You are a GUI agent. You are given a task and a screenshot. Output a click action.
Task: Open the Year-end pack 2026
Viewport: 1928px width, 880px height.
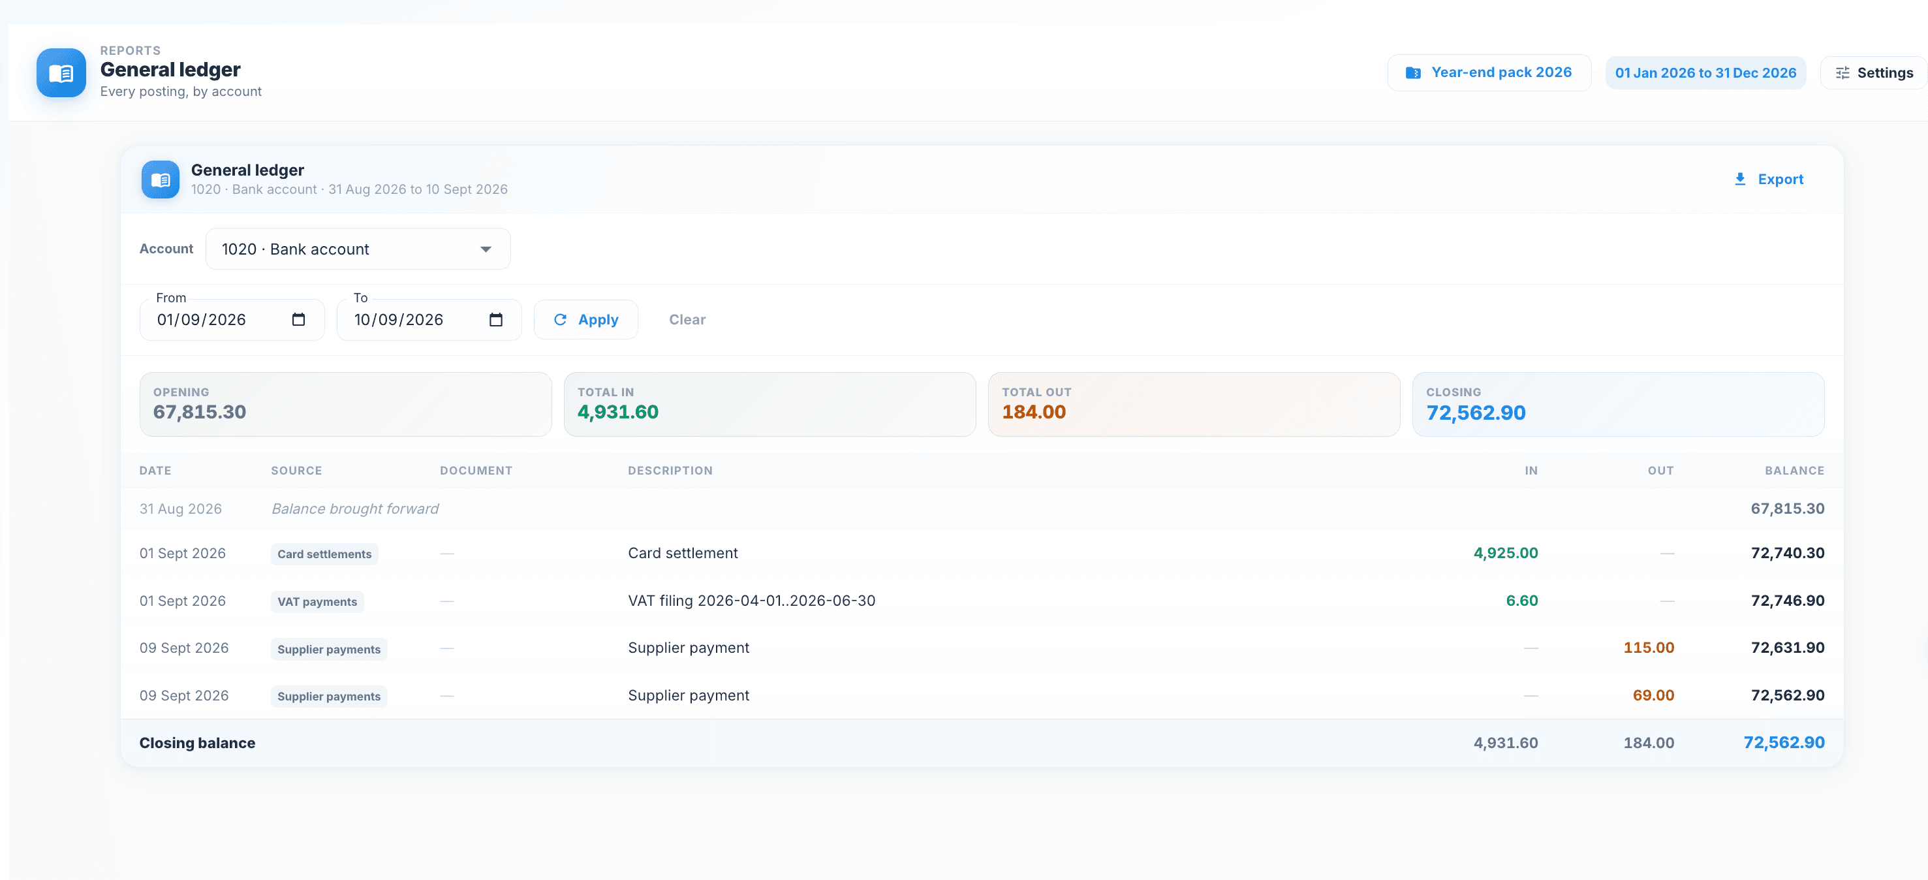pos(1489,72)
